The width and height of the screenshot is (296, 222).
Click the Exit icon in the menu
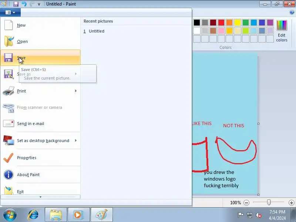[x=9, y=191]
